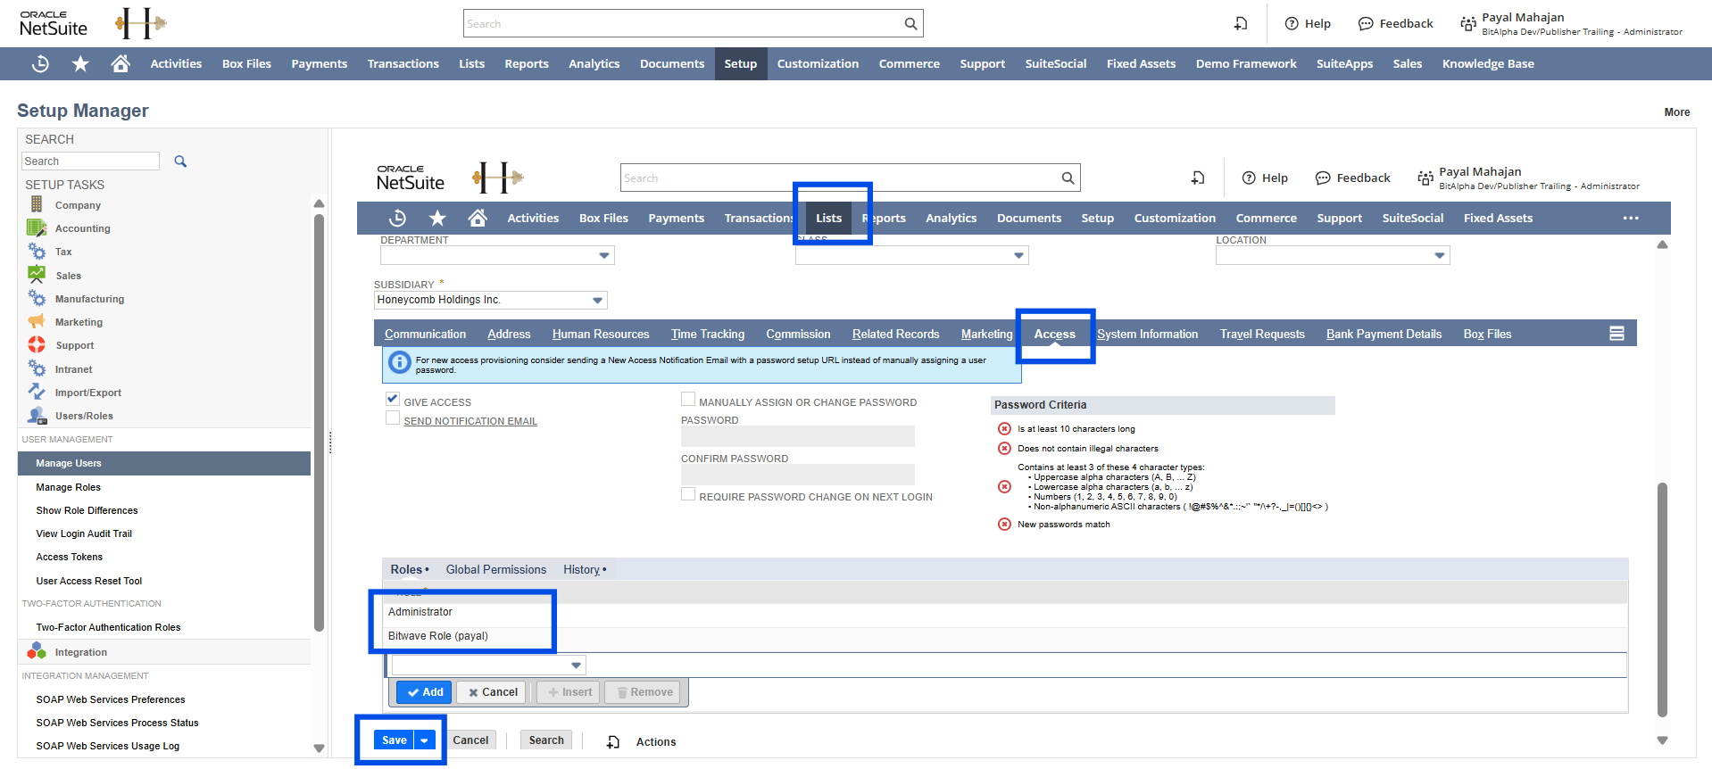The width and height of the screenshot is (1712, 769).
Task: Open the new role selection dropdown
Action: pos(577,666)
